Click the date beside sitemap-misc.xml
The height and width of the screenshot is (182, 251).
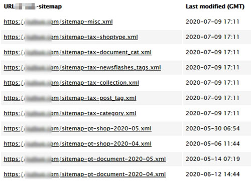(212, 22)
